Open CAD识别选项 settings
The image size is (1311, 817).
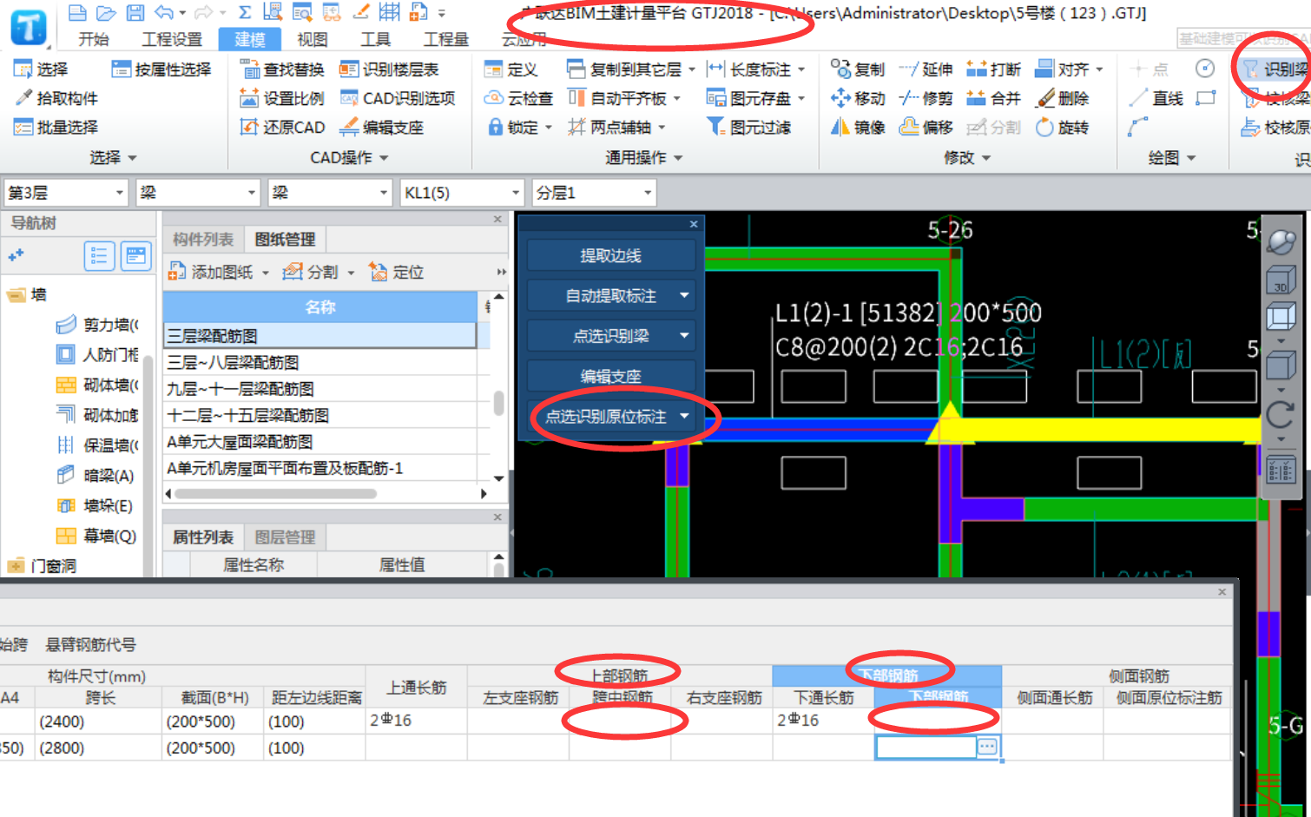click(398, 98)
